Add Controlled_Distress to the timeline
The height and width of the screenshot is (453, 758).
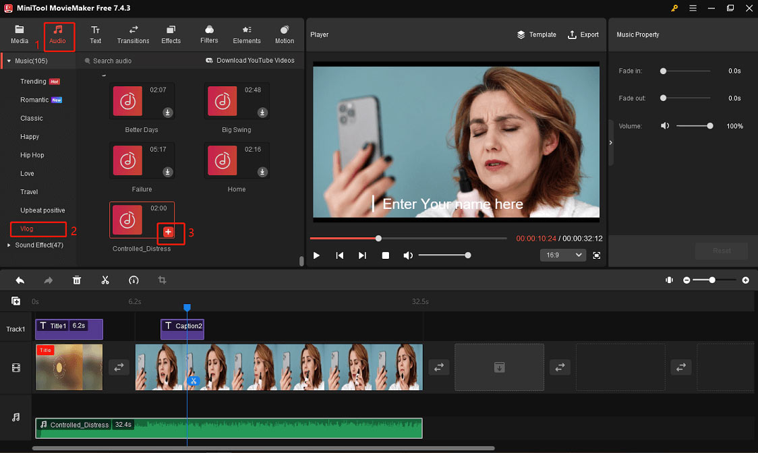point(168,232)
